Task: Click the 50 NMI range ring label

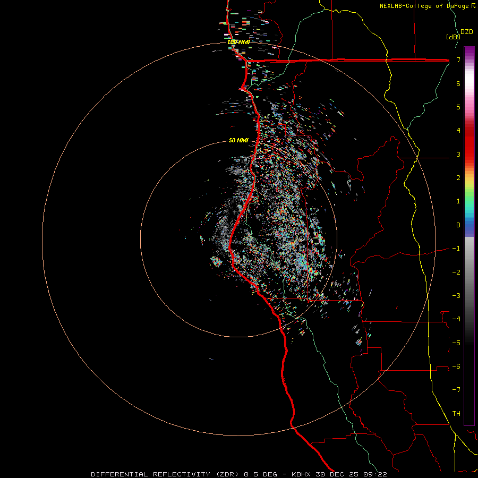Action: [x=238, y=141]
